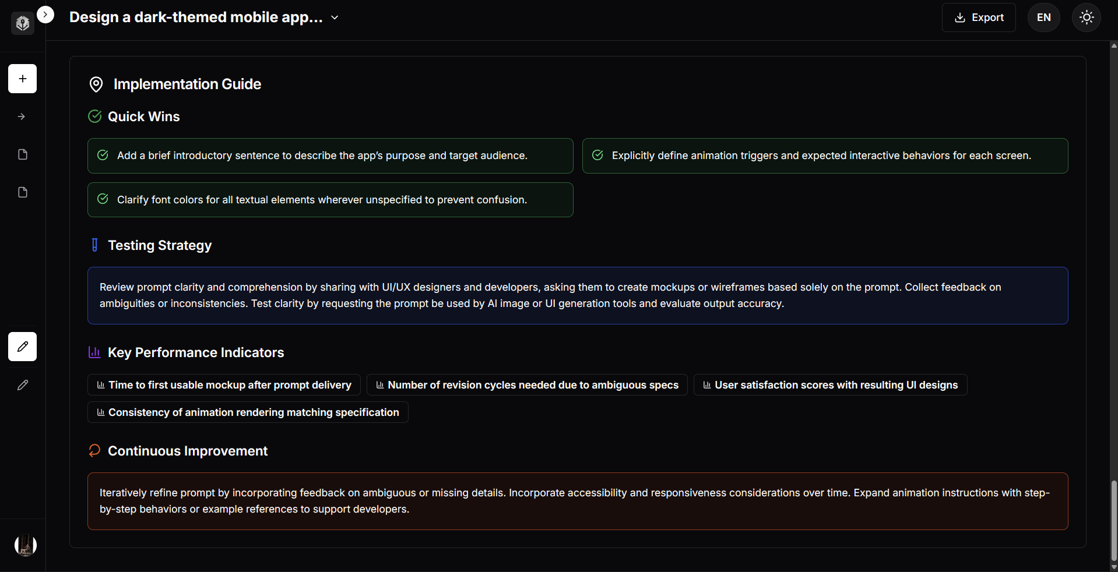Click the Implementation Guide location pin icon
Screen dimensions: 1118x572
(96, 84)
